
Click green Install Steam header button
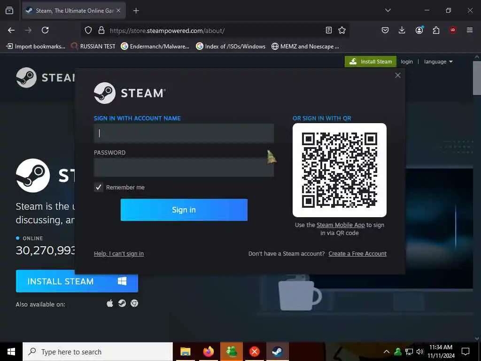pos(371,62)
